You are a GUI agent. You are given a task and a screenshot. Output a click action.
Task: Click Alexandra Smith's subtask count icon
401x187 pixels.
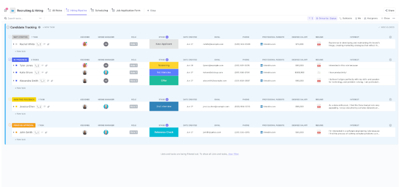click(x=43, y=81)
